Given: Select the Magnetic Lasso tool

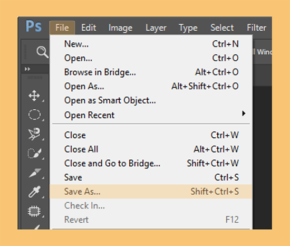Looking at the screenshot, I should click(34, 134).
